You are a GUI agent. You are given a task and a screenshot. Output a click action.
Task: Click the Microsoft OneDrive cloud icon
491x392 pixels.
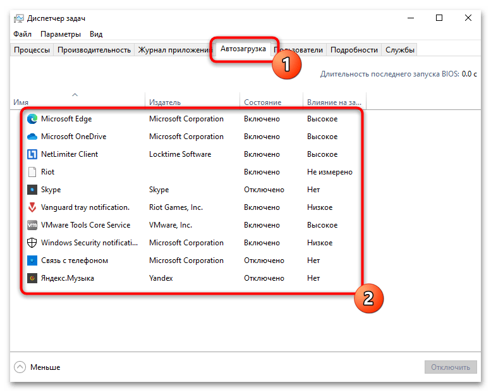tap(32, 137)
